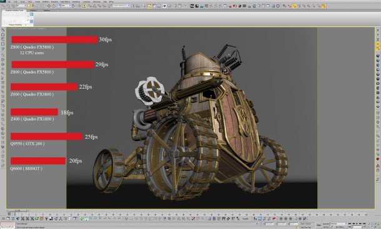Image resolution: width=381 pixels, height=229 pixels.
Task: Click the Select and Uniform Scale icon
Action: (x=59, y=6)
